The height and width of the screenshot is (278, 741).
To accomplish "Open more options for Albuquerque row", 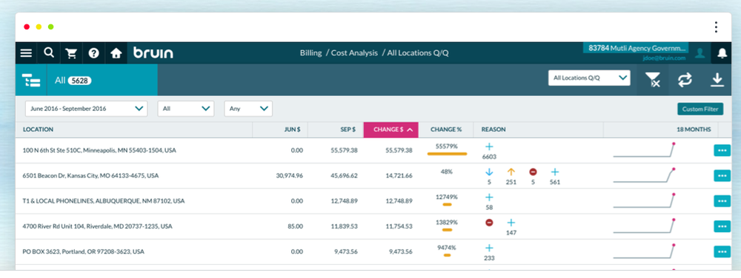I will point(722,201).
